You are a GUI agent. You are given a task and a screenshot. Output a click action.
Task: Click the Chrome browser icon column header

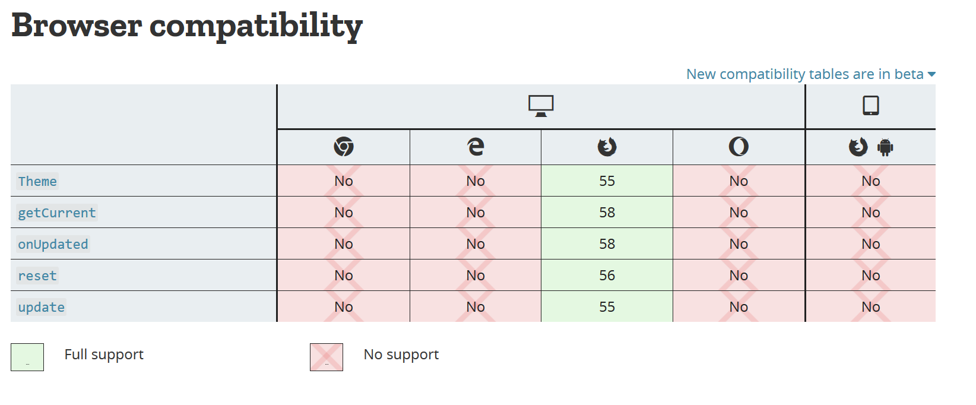(344, 147)
